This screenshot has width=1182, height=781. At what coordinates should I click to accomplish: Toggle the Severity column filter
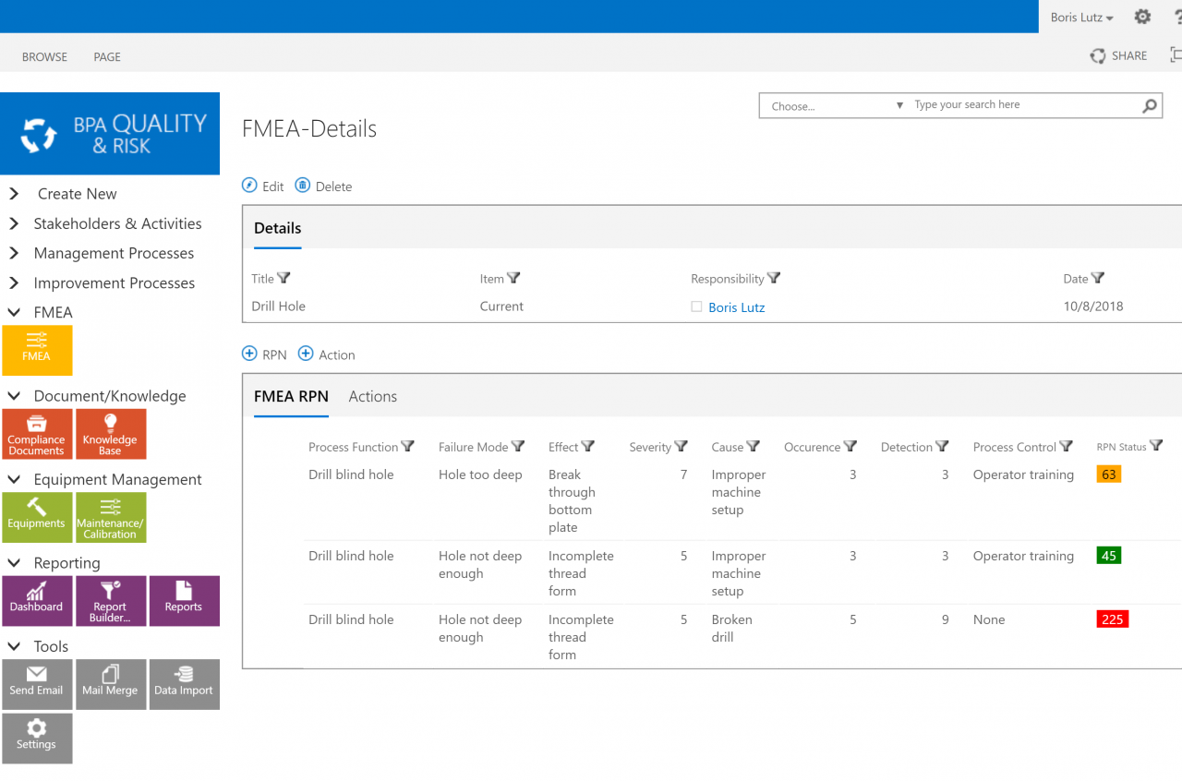[x=681, y=447]
